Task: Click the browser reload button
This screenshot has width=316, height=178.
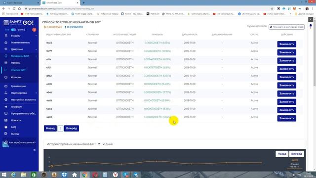Action: (14, 9)
